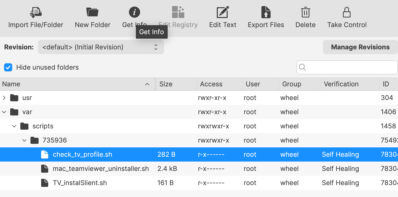The width and height of the screenshot is (398, 197).
Task: Click Self Healing in TV_instalSlient.sh row
Action: click(x=340, y=183)
